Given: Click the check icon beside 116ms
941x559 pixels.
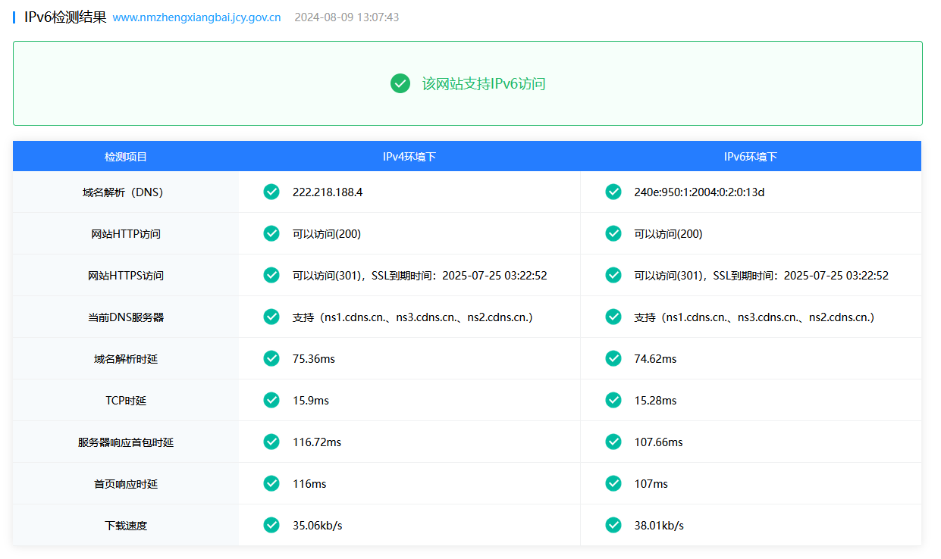Looking at the screenshot, I should coord(271,483).
